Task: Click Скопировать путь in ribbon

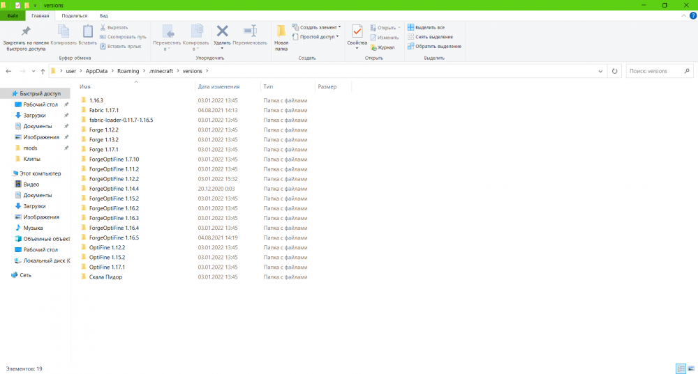Action: tap(123, 37)
